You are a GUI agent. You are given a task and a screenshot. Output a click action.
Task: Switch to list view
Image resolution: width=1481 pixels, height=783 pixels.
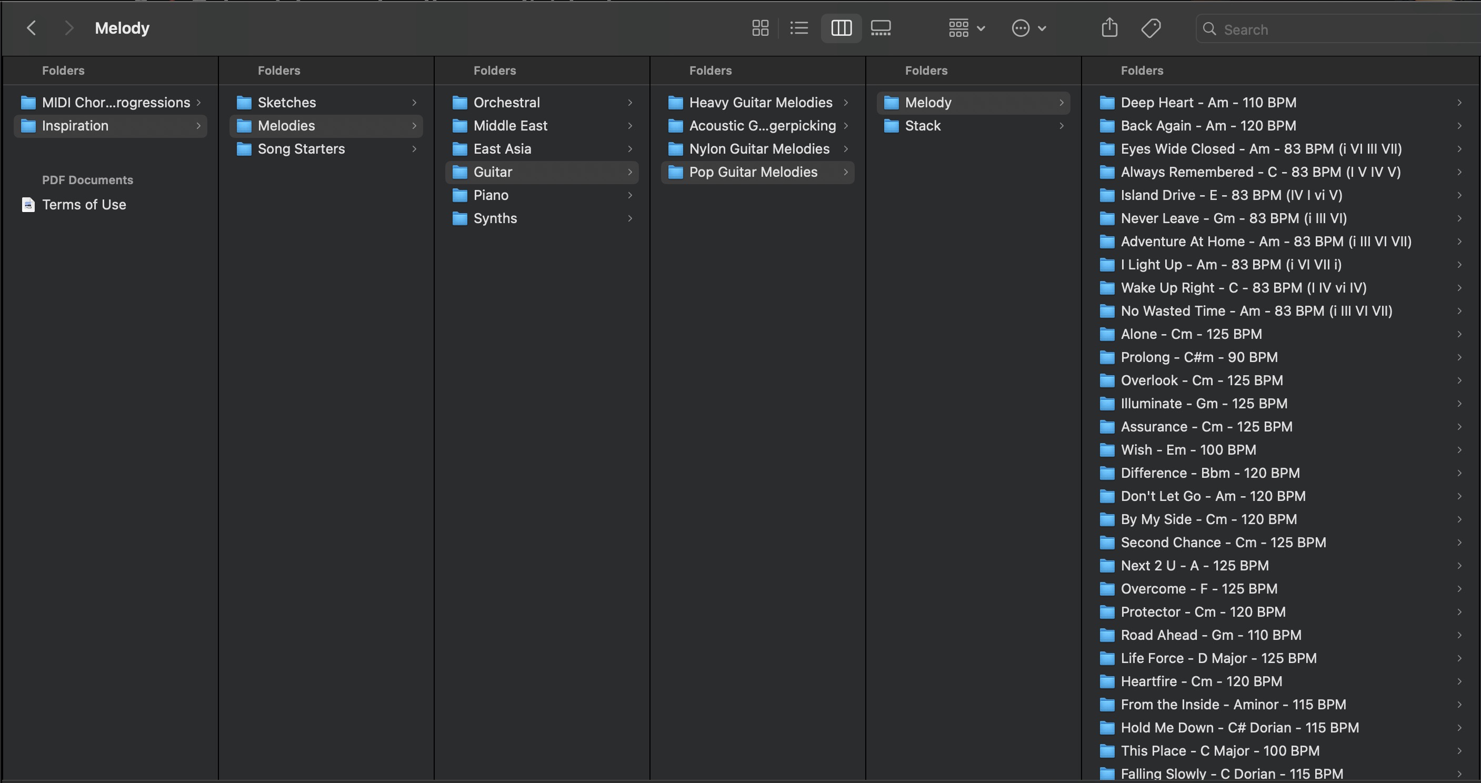(799, 28)
